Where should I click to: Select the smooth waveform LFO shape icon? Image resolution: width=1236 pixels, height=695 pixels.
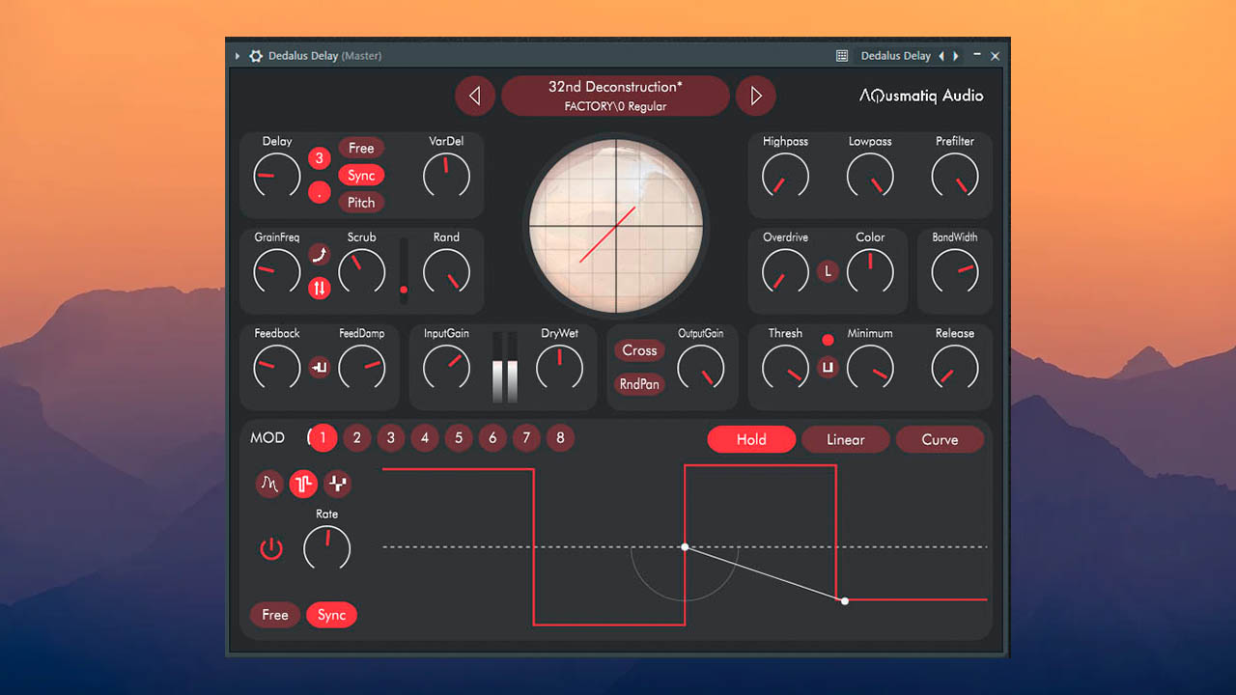click(x=269, y=484)
